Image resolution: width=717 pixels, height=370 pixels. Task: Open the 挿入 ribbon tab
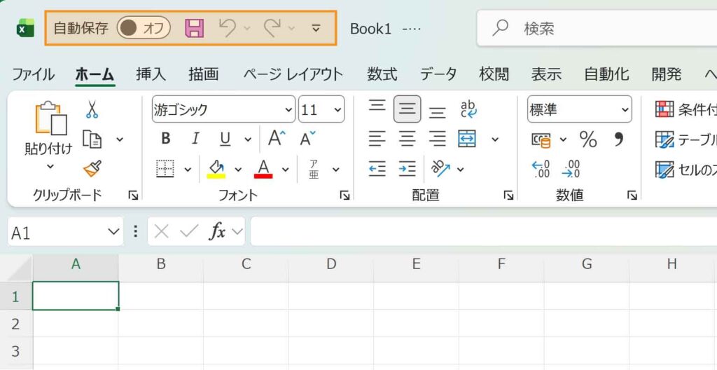click(x=151, y=74)
